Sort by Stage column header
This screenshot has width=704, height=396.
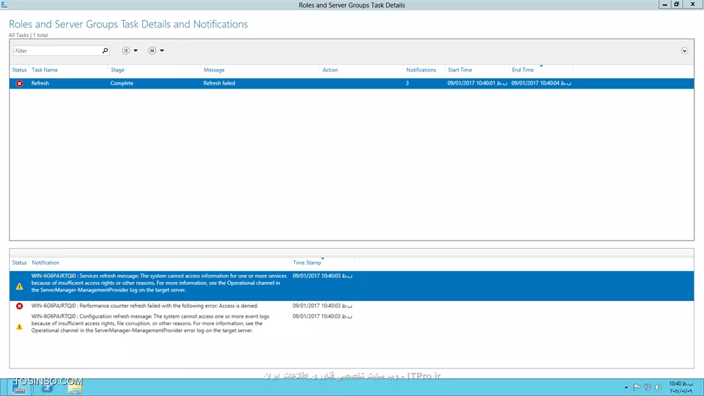(118, 70)
